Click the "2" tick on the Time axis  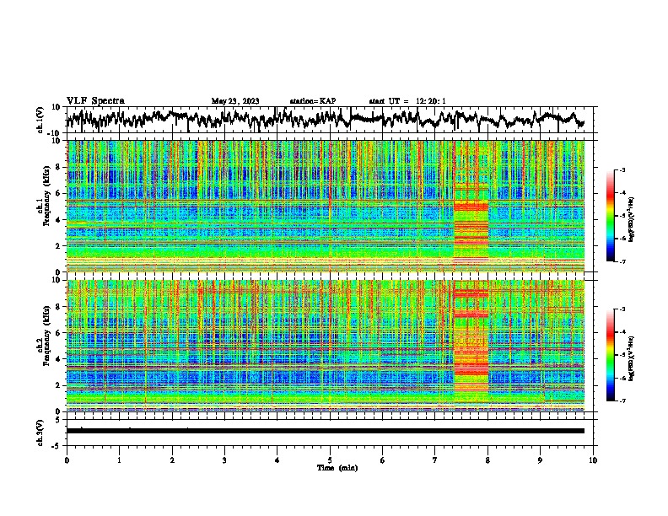tap(172, 460)
